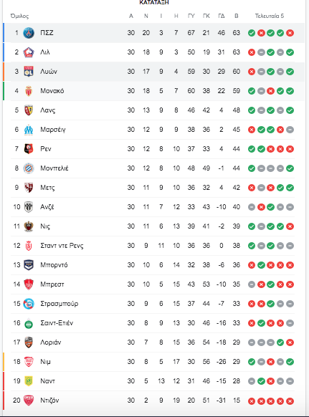Screen dimensions: 309x417
Task: Click the Rennes club crest icon
Action: coord(29,149)
